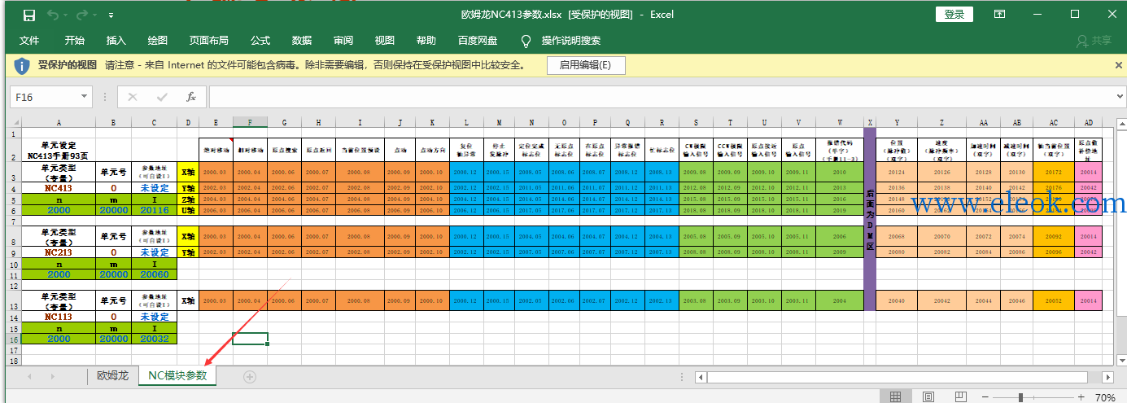Switch to Page Layout view icon
1127x403 pixels.
928,397
